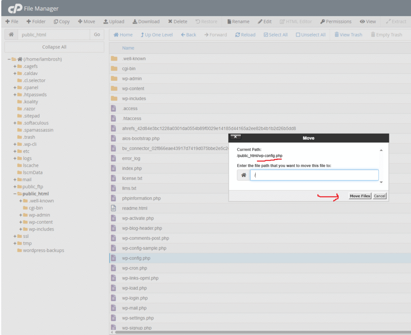
Task: Click destination file path input field
Action: [x=314, y=175]
